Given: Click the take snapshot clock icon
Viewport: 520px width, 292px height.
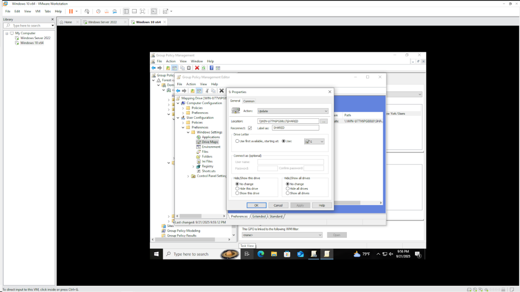Looking at the screenshot, I should pos(99,11).
